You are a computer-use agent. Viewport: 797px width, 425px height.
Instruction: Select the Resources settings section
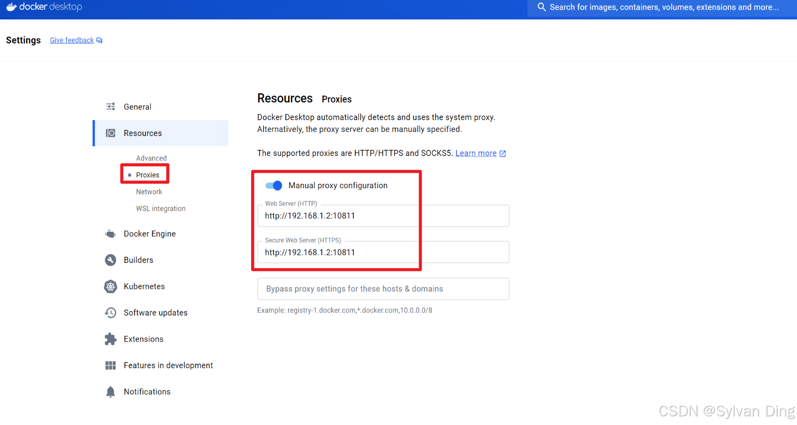(161, 133)
